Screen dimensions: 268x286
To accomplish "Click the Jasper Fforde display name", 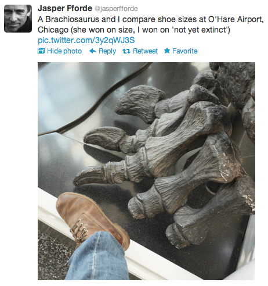I will pyautogui.click(x=65, y=8).
